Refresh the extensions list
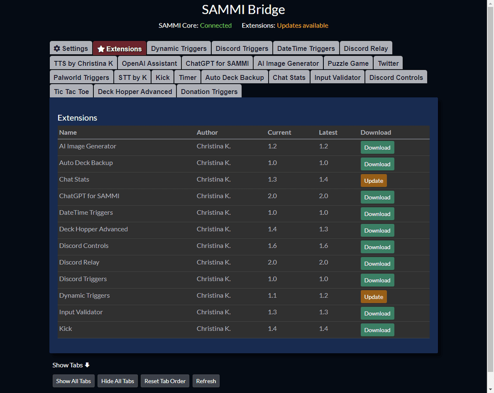This screenshot has width=494, height=393. tap(206, 381)
